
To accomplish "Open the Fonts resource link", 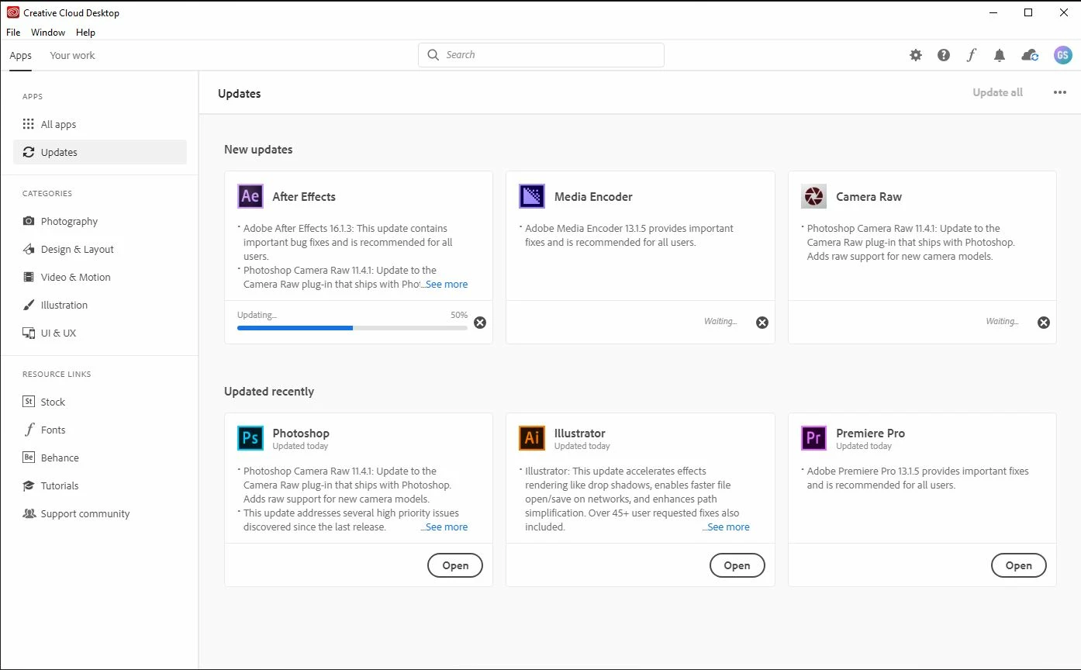I will tap(100, 430).
